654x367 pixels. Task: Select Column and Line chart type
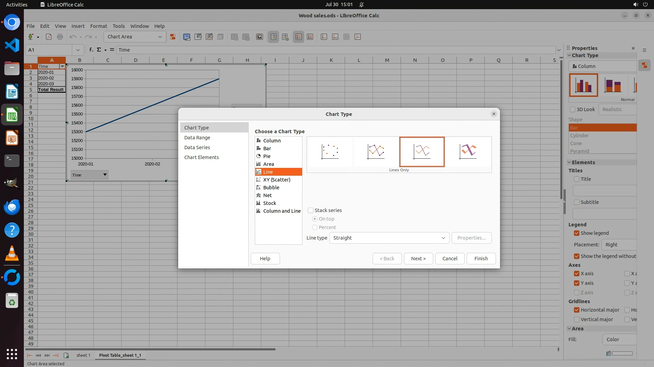pos(282,211)
